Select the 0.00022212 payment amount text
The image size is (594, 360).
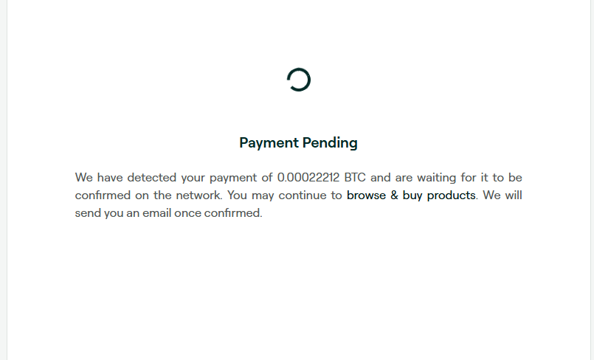pyautogui.click(x=308, y=178)
